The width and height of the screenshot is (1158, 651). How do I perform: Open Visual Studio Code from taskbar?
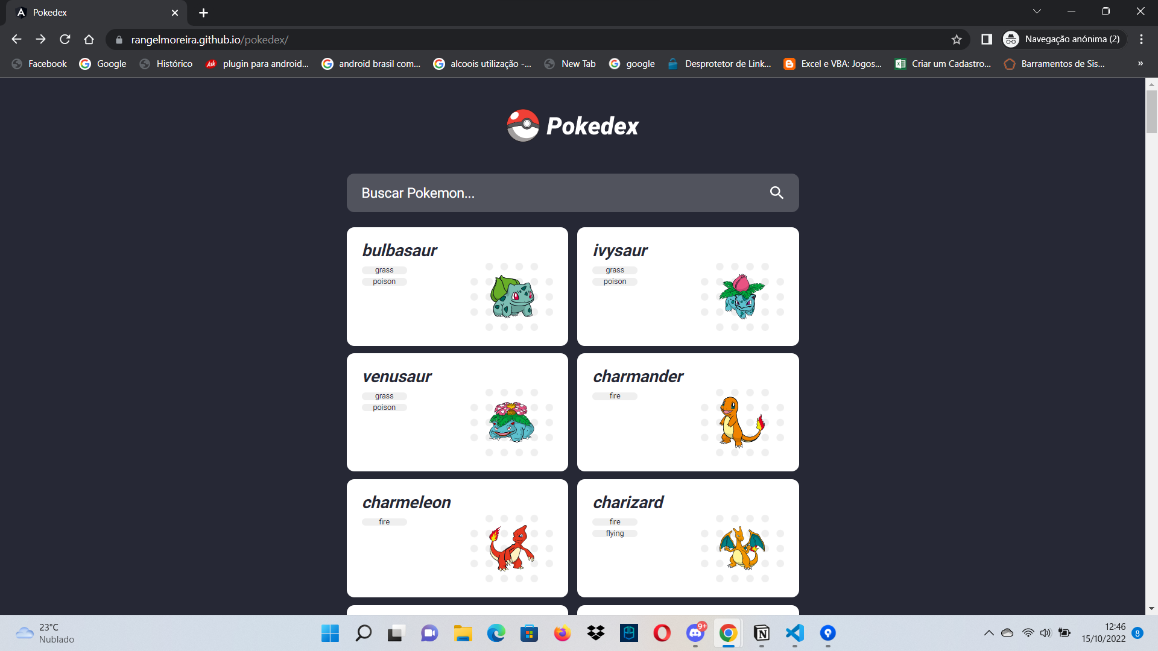(794, 633)
